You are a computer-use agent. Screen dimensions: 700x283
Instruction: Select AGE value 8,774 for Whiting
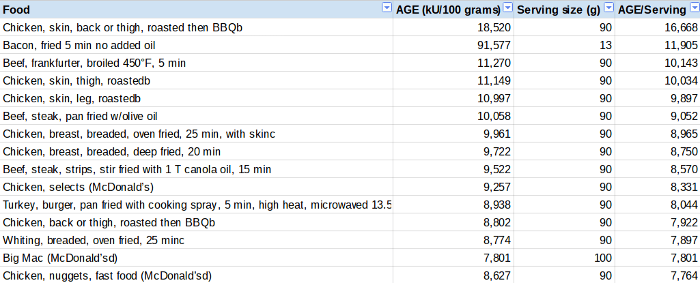pyautogui.click(x=453, y=240)
